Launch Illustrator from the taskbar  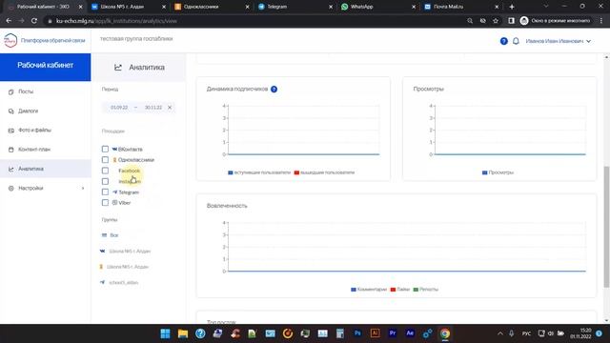(x=375, y=333)
